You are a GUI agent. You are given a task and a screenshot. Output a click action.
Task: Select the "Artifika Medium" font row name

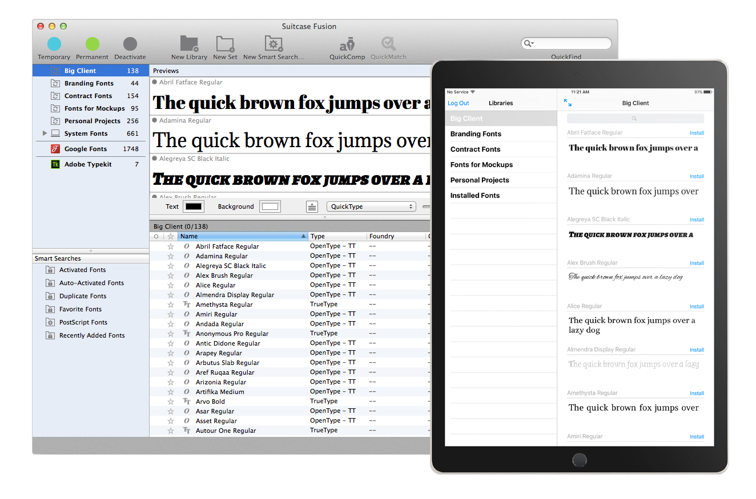(x=220, y=392)
